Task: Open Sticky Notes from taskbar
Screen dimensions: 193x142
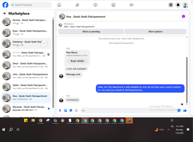Action: click(x=26, y=120)
